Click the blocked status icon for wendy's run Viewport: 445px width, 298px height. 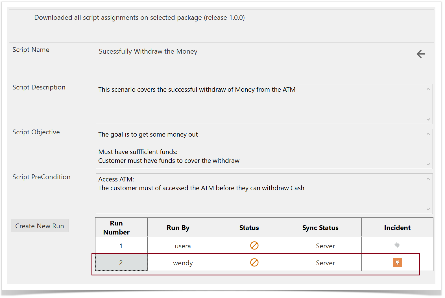point(254,262)
